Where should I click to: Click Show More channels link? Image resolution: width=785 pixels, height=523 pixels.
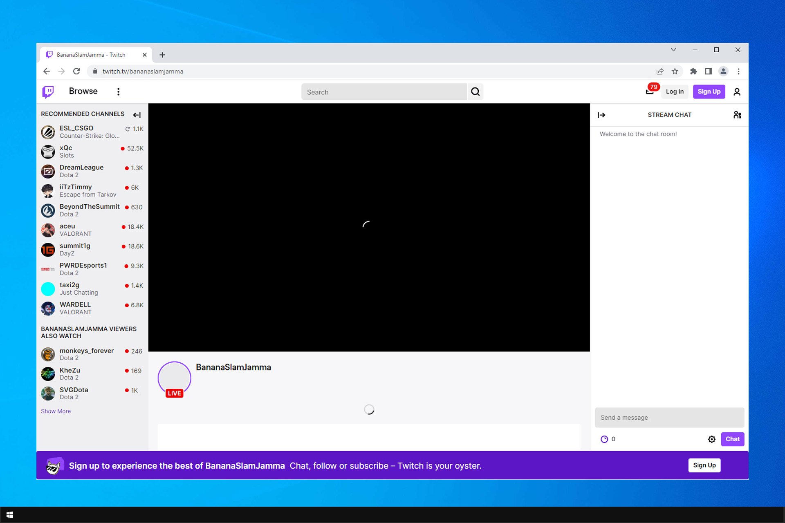(56, 411)
